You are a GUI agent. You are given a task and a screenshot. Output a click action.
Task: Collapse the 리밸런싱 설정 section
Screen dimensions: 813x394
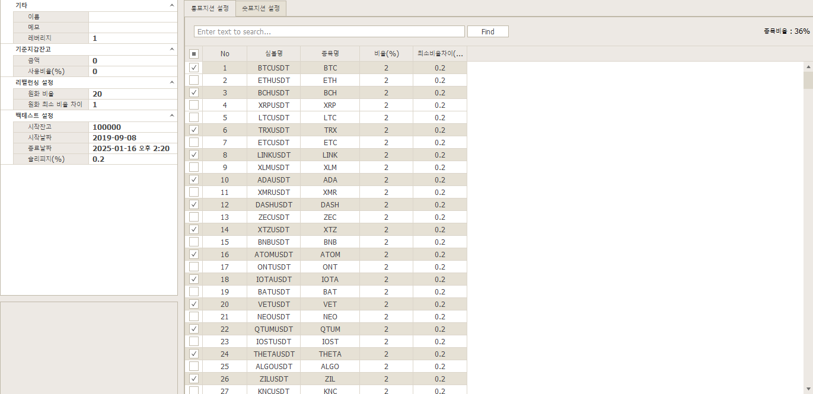172,82
